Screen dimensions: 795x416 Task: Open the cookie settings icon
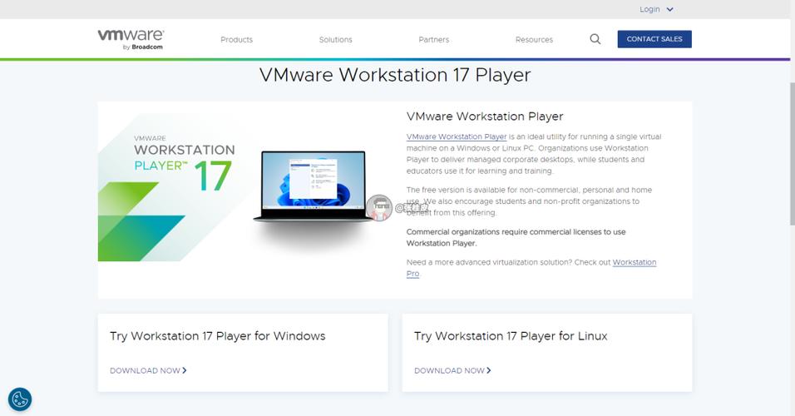tap(20, 399)
